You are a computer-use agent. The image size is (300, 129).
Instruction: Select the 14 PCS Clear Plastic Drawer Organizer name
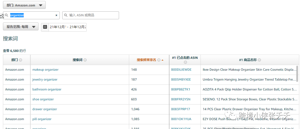(x=250, y=109)
